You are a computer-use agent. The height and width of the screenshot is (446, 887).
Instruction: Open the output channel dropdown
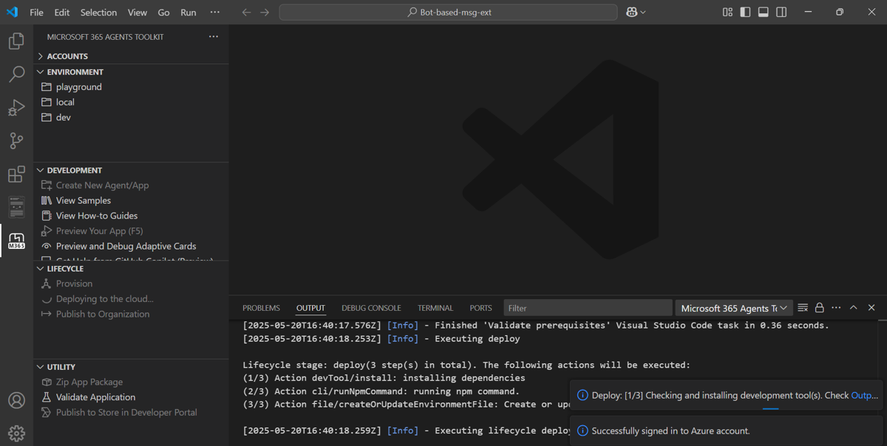735,308
